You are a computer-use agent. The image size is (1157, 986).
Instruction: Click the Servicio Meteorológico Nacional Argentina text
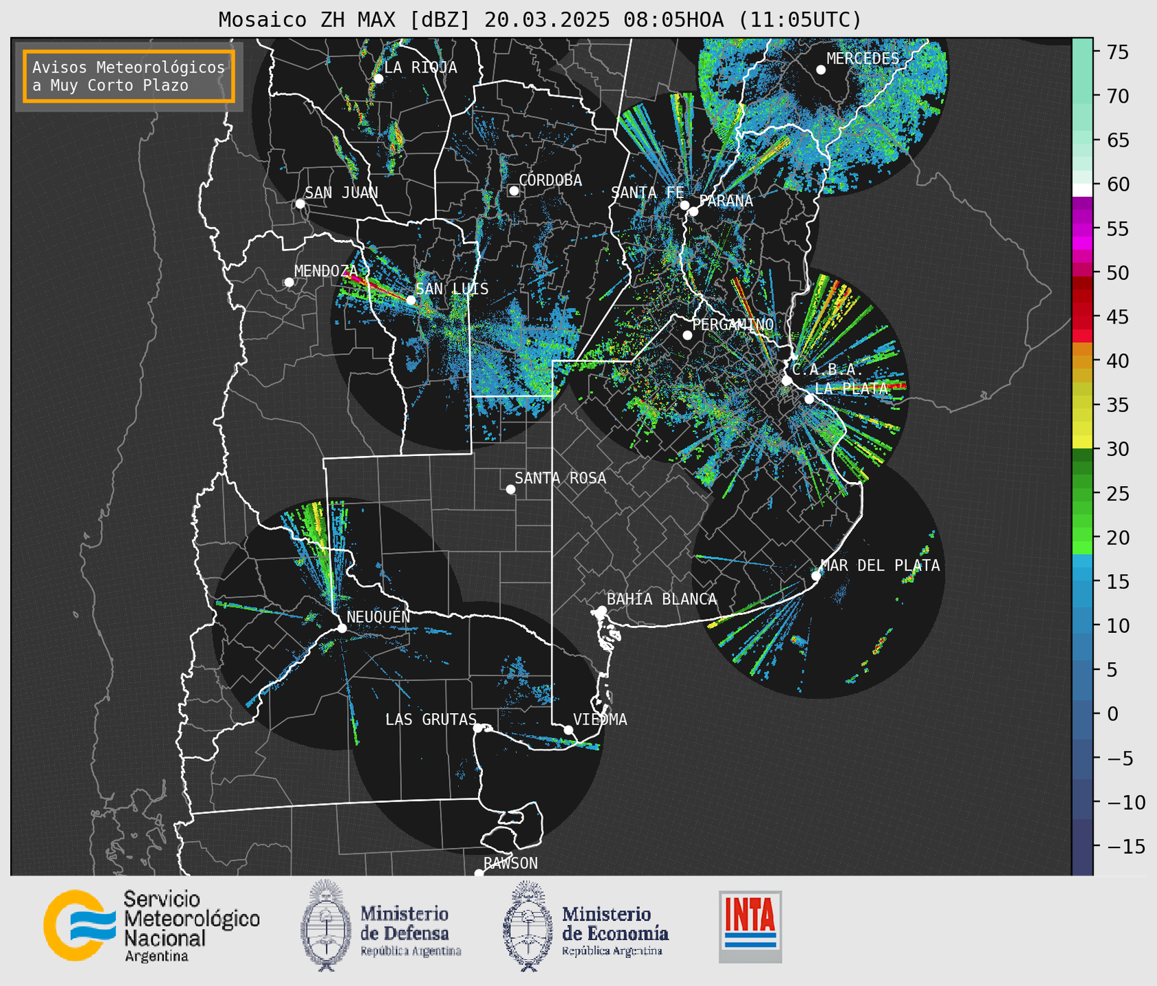(192, 926)
